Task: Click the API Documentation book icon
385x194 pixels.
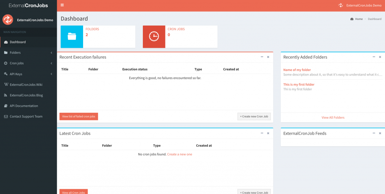Action: click(x=6, y=106)
